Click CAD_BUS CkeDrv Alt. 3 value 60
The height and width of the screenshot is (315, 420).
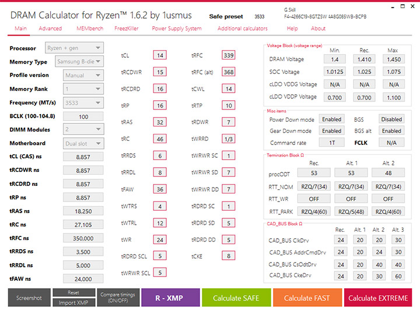point(398,276)
